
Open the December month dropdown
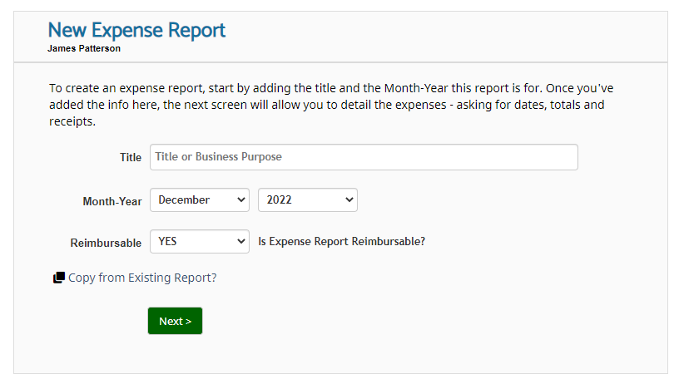(200, 200)
